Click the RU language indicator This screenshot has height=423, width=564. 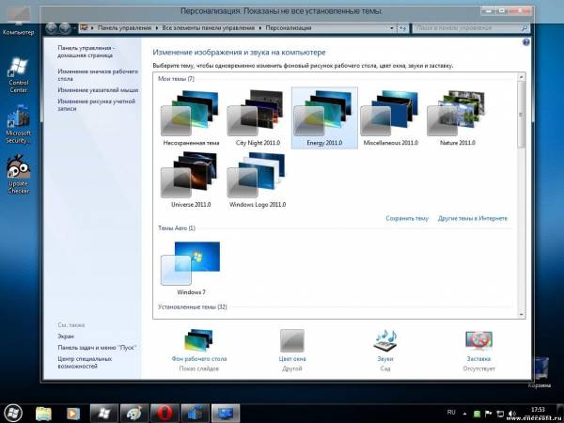(451, 413)
